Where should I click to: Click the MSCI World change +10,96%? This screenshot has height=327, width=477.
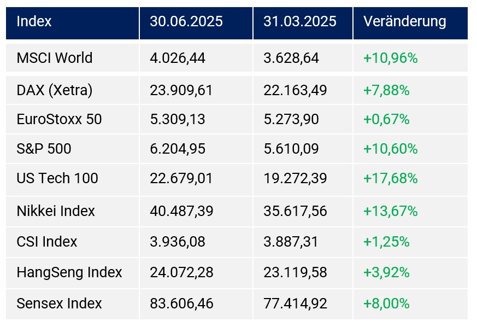[390, 58]
